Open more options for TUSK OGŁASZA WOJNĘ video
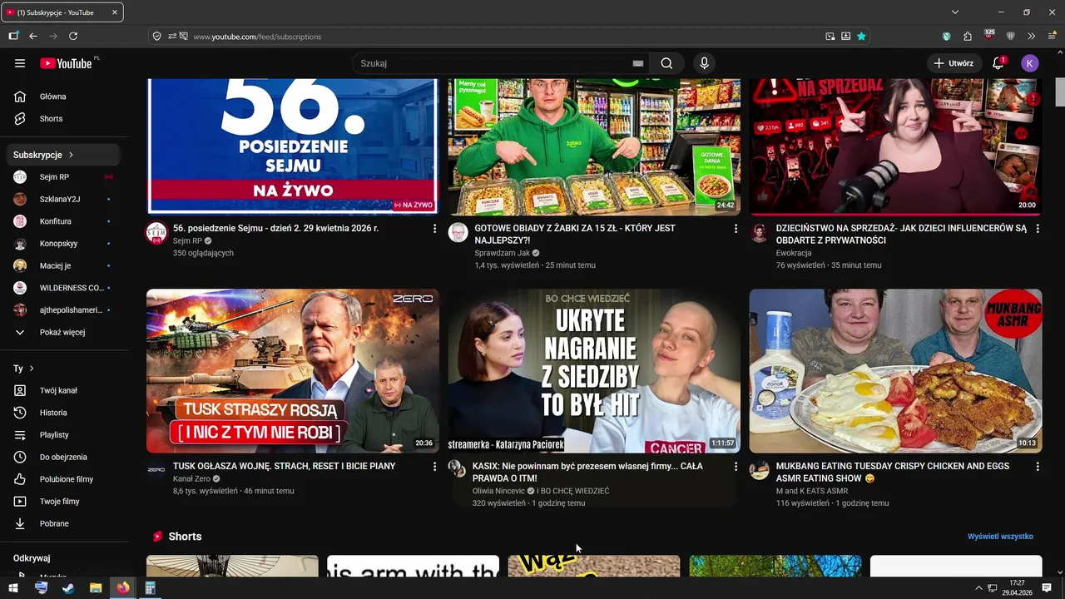This screenshot has height=599, width=1065. [434, 467]
